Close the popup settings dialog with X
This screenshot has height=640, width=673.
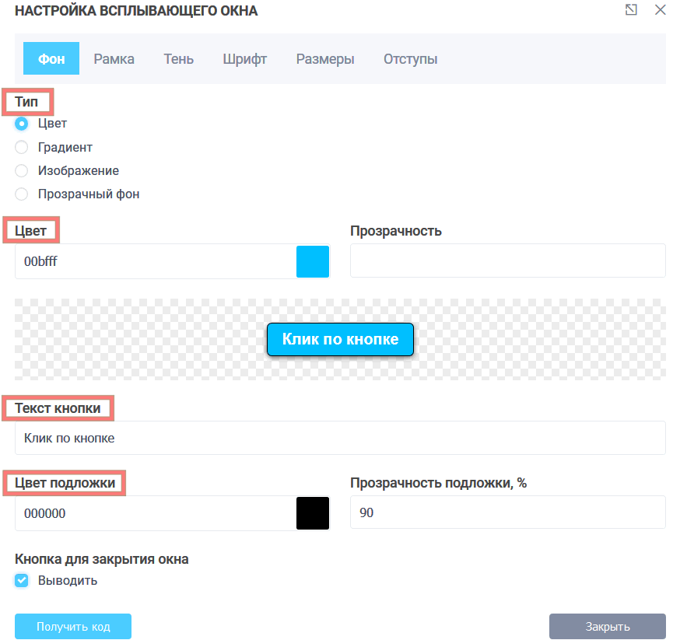click(659, 10)
